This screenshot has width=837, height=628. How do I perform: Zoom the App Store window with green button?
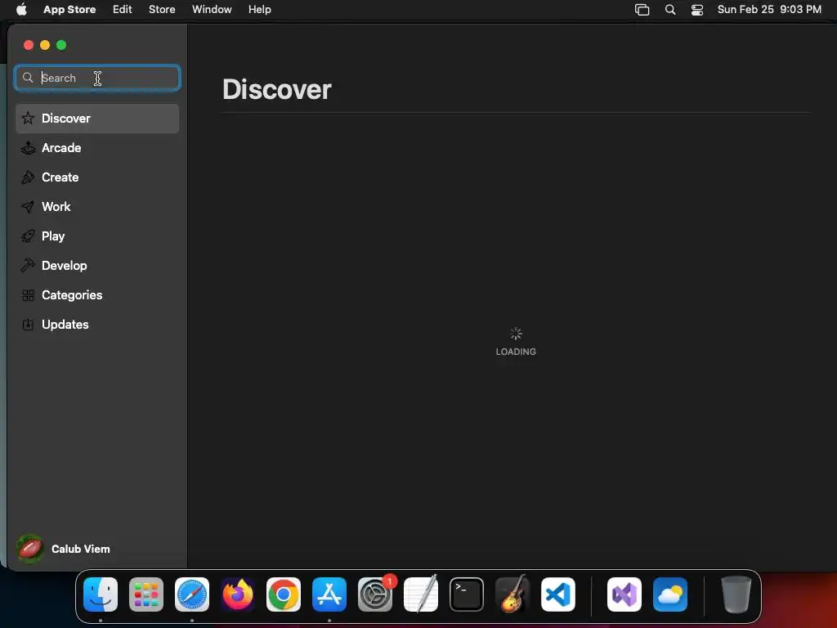[x=61, y=45]
